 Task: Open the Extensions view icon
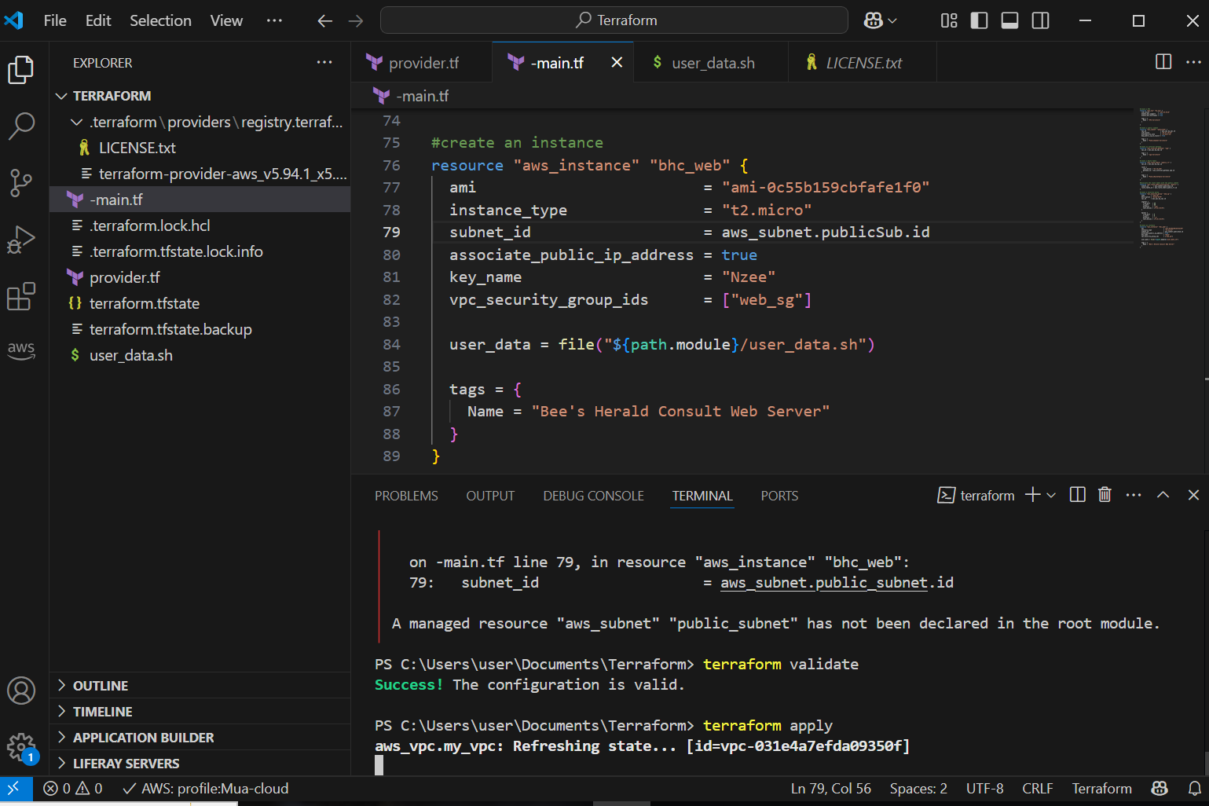click(21, 296)
